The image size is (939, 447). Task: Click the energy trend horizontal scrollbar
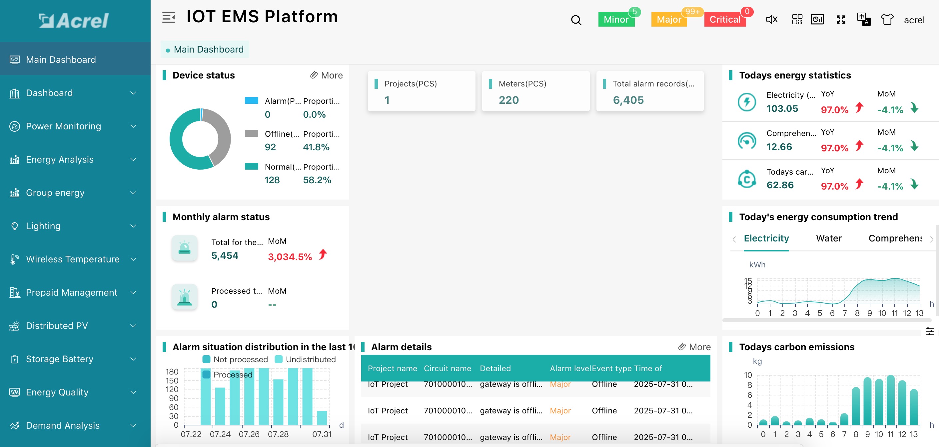pyautogui.click(x=827, y=320)
